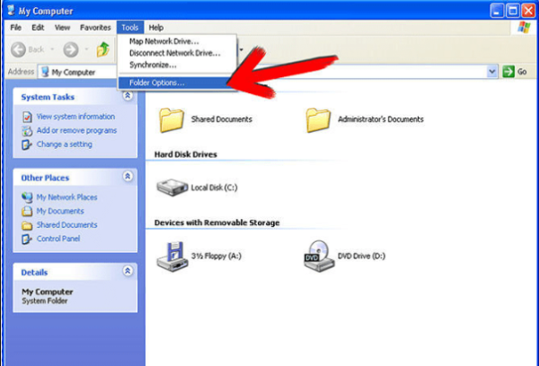Click the Forward navigation arrow icon
539x366 pixels.
point(71,49)
